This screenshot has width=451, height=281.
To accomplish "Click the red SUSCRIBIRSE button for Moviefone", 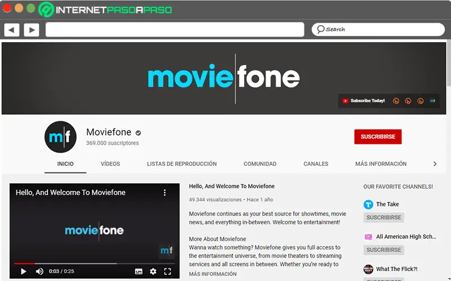I will pos(378,137).
